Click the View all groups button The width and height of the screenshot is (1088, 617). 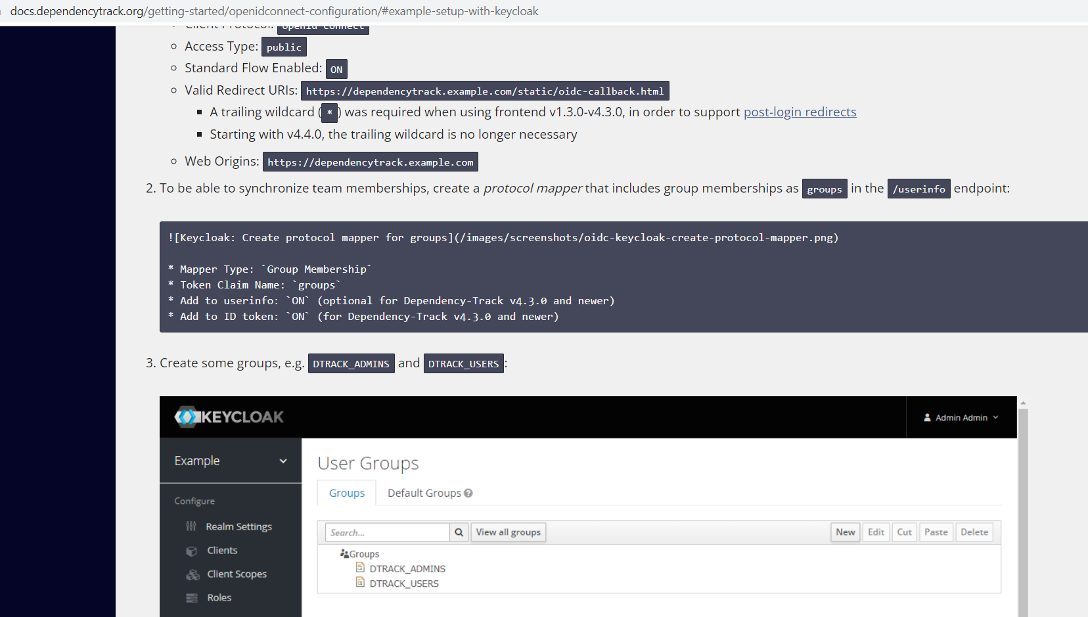coord(509,532)
